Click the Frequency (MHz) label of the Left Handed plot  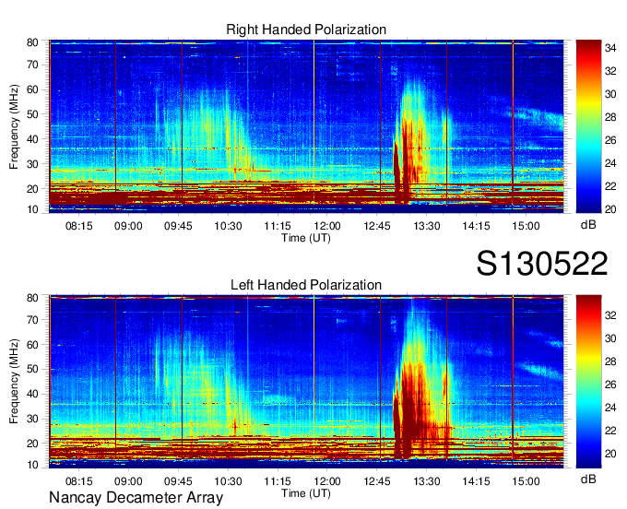[14, 382]
